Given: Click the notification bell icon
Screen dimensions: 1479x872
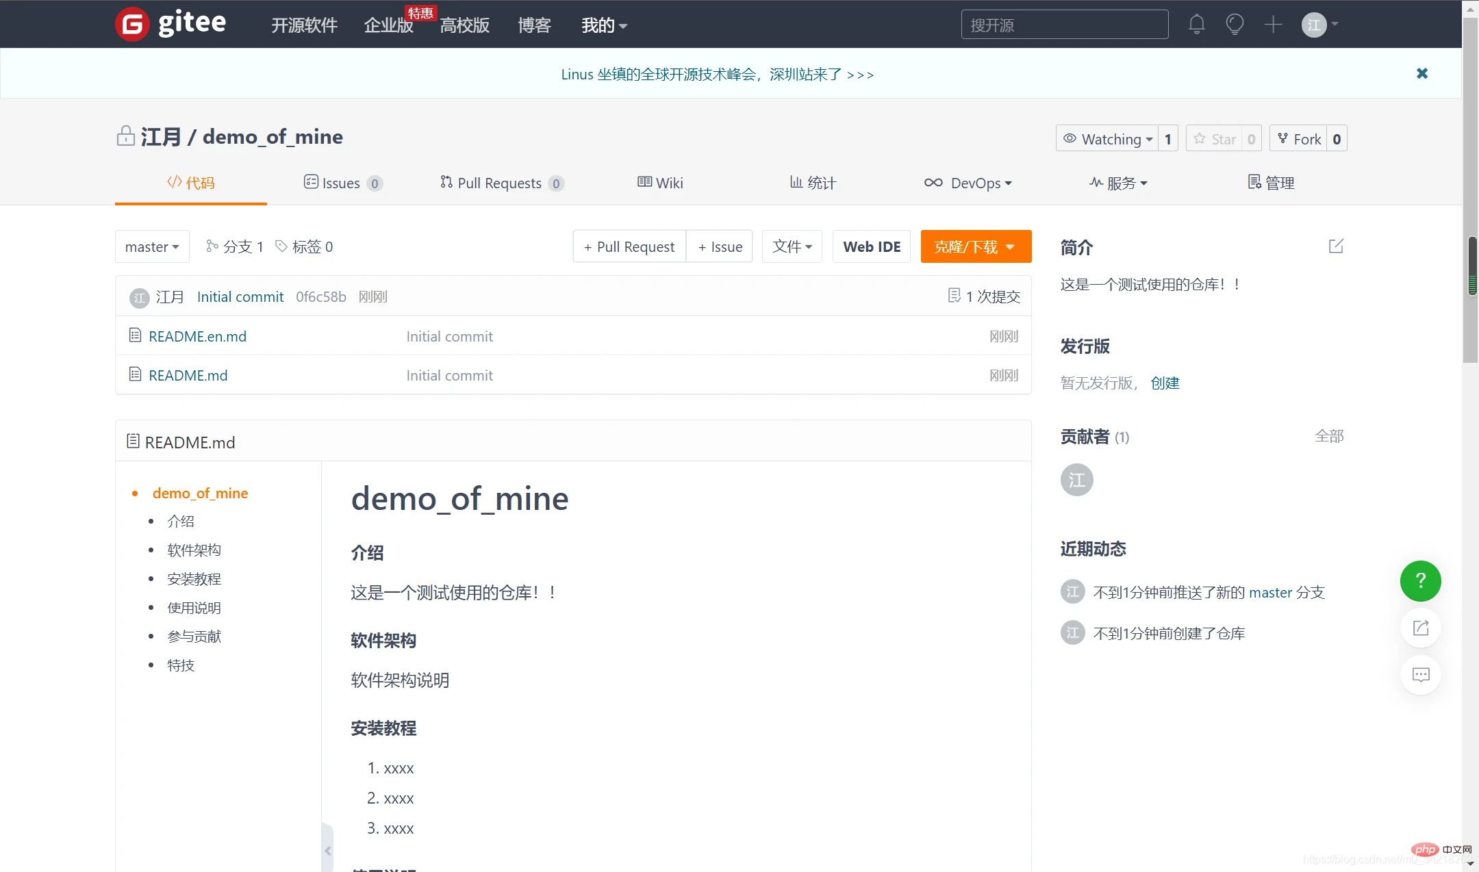Looking at the screenshot, I should click(x=1196, y=25).
